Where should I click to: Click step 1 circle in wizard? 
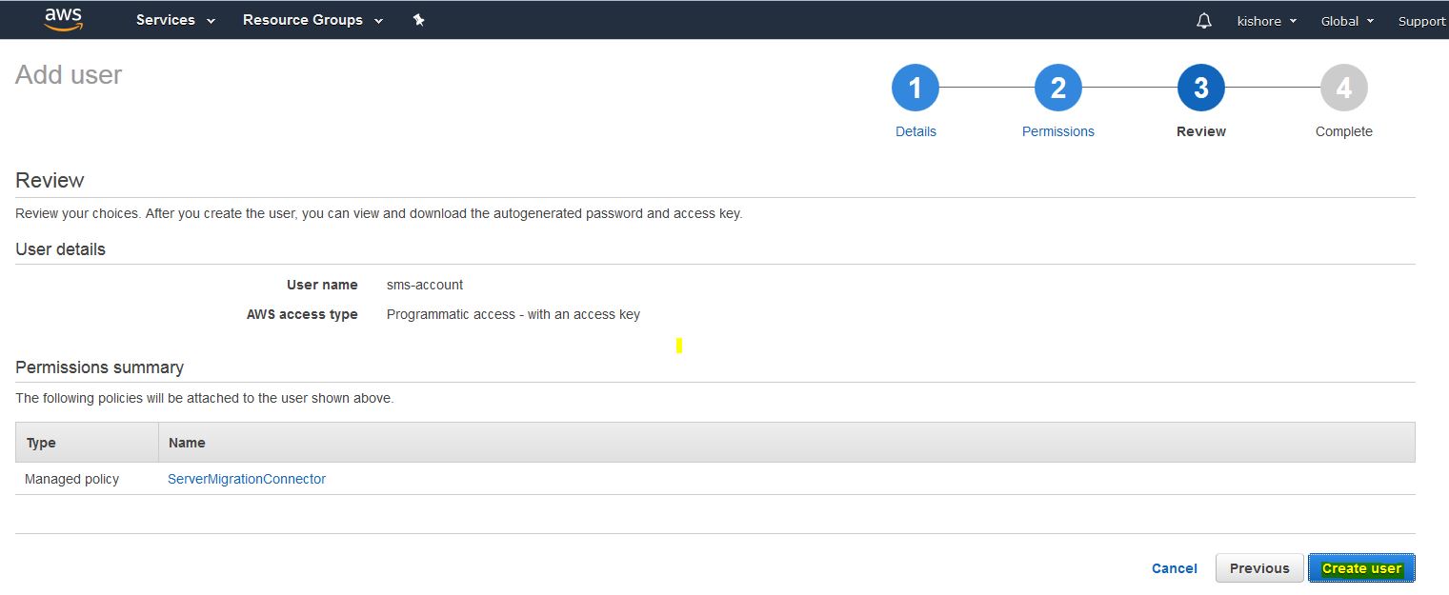point(915,89)
